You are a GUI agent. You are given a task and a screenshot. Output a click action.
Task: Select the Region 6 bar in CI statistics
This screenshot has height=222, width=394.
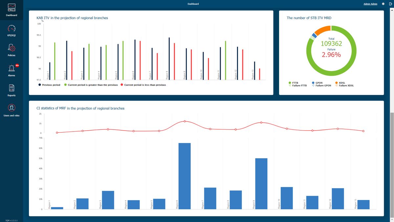click(x=184, y=176)
